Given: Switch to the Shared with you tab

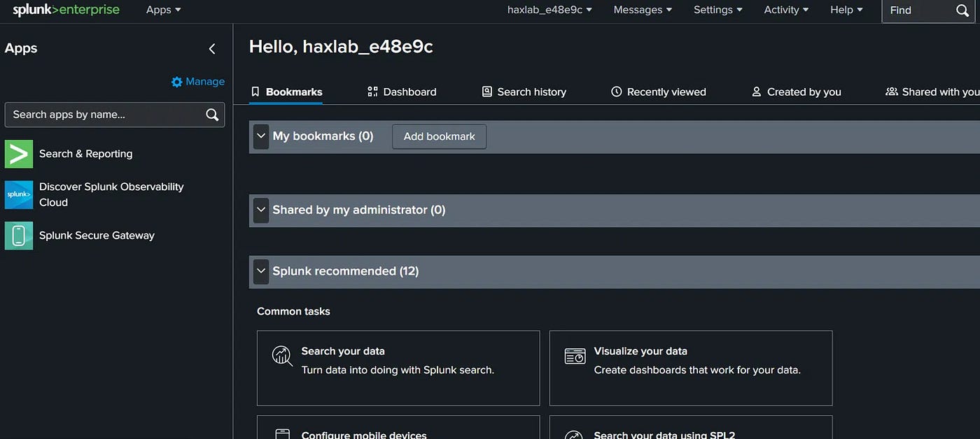Looking at the screenshot, I should (932, 92).
